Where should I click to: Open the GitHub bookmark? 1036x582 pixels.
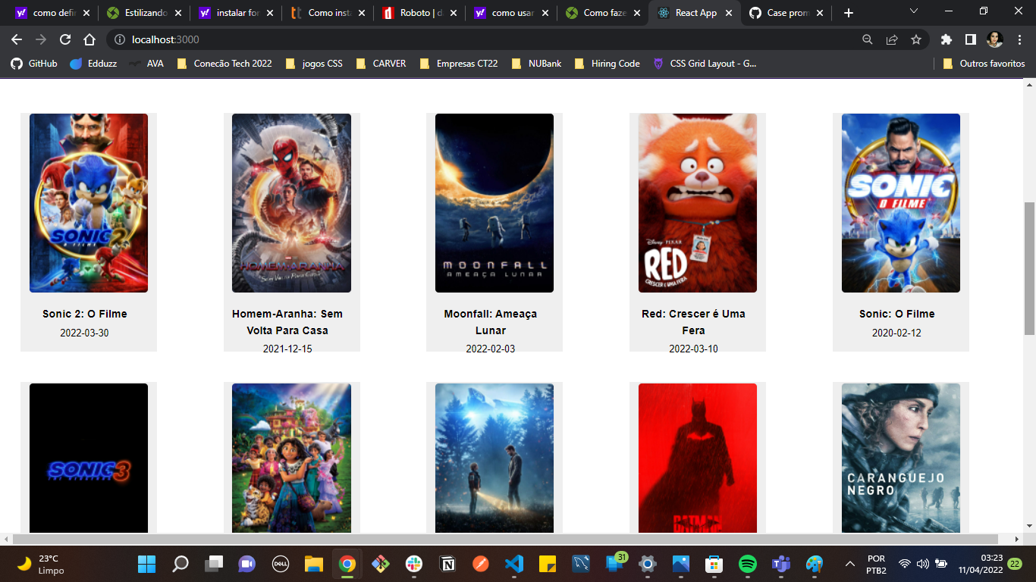(34, 64)
